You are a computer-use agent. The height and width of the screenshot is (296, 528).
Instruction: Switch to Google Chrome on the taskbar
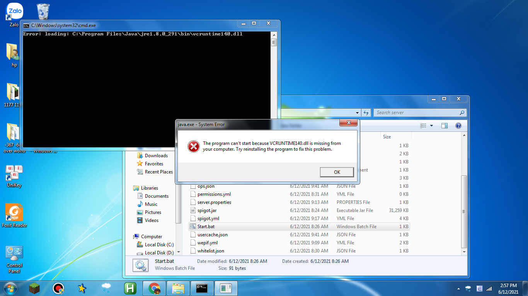(154, 288)
